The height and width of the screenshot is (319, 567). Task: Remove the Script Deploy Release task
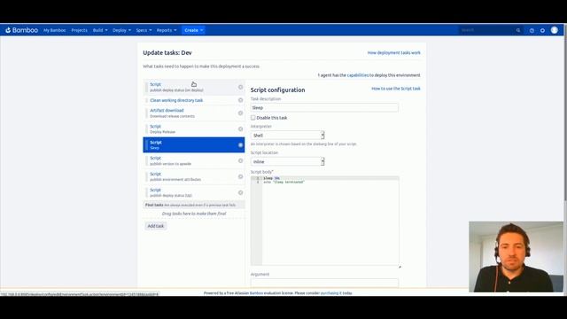click(240, 129)
